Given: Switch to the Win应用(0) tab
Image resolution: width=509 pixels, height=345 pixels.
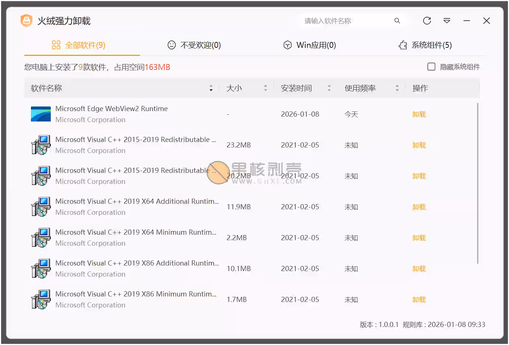Looking at the screenshot, I should pos(310,45).
